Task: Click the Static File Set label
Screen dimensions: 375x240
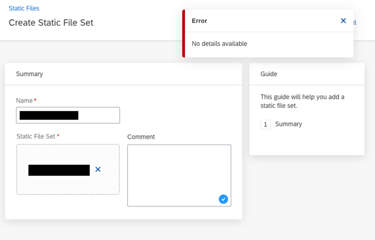Action: [x=36, y=136]
